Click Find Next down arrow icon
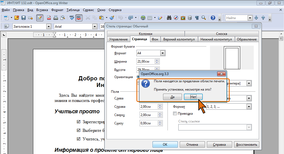Viewport: 284px width, 154px height. tap(256, 18)
